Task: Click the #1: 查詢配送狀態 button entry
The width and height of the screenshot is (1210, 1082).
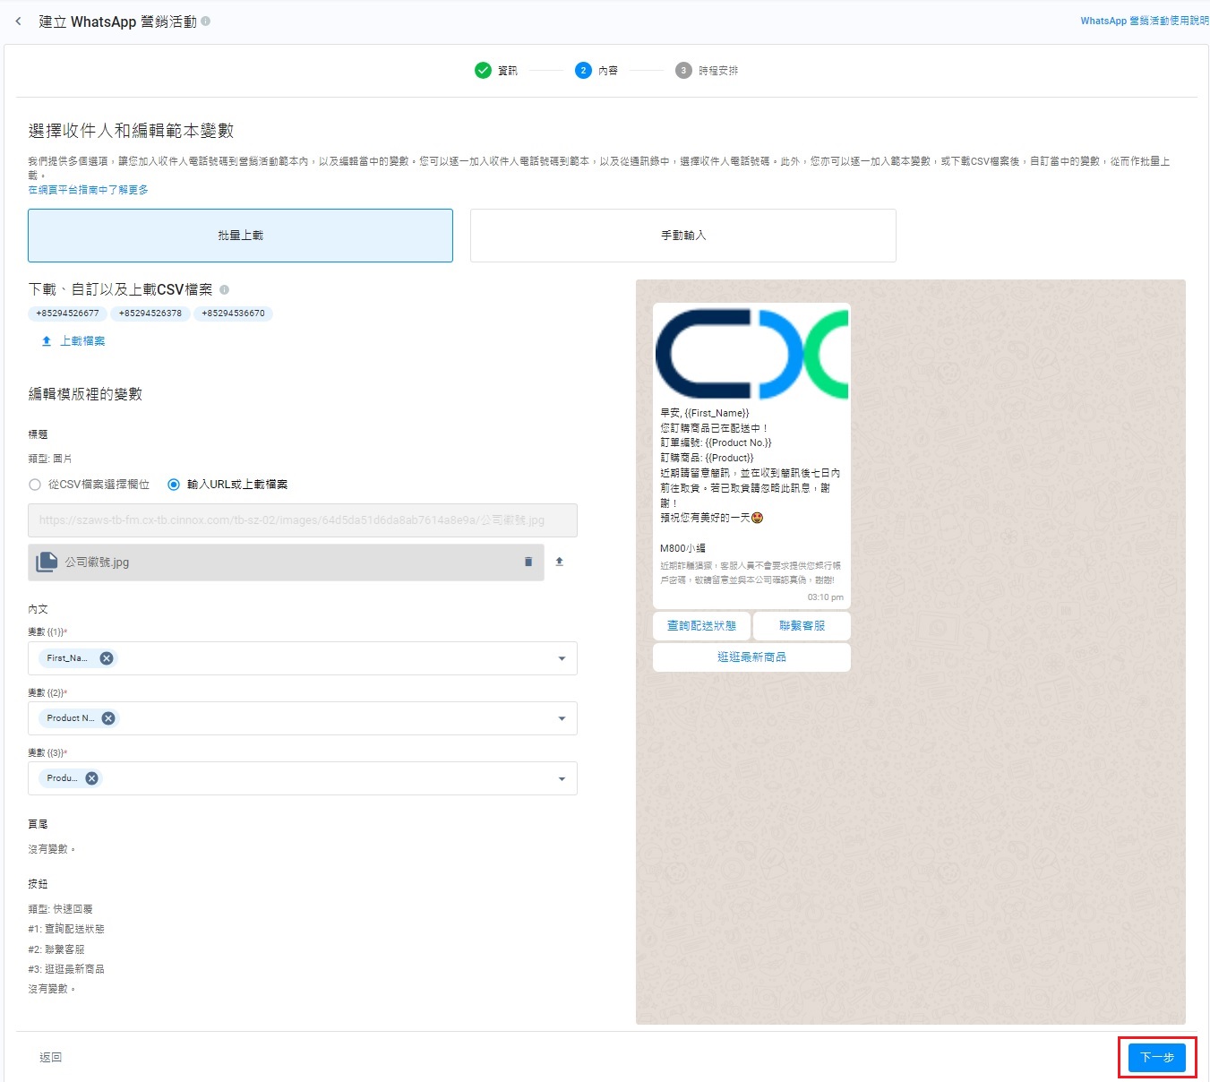Action: [x=66, y=929]
